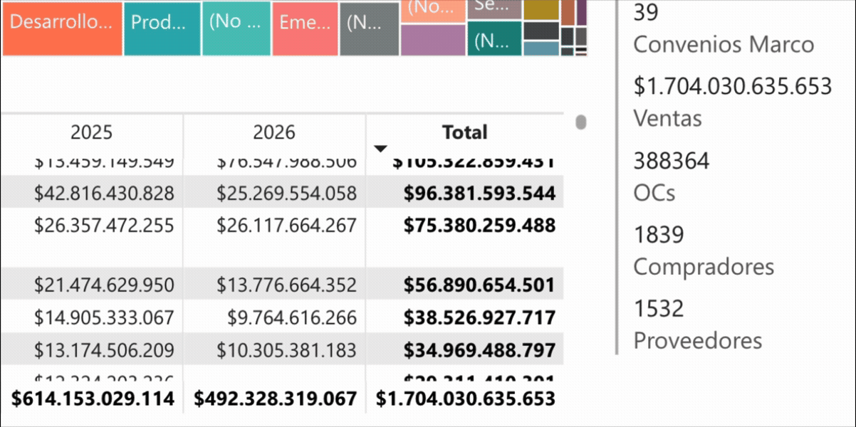The width and height of the screenshot is (856, 427).
Task: Click the olive-yellow treemap tile
Action: 541,9
